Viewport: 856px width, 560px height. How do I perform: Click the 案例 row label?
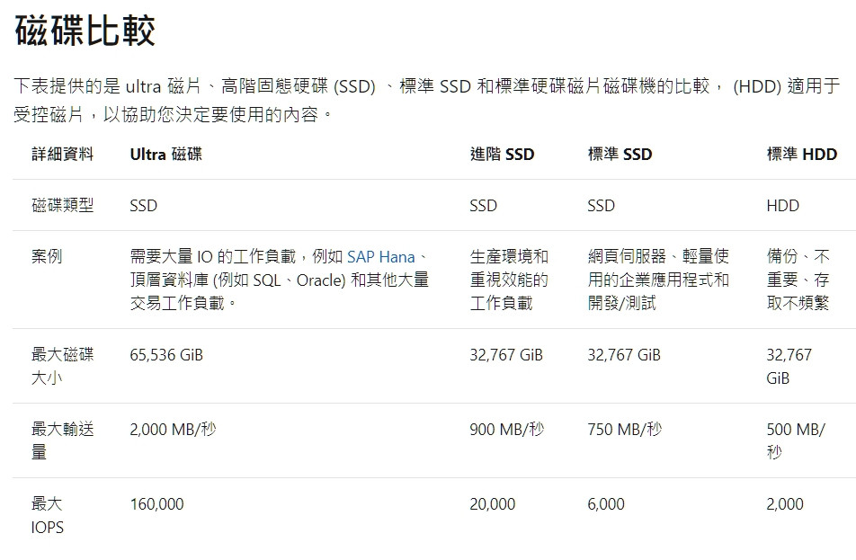tap(47, 256)
